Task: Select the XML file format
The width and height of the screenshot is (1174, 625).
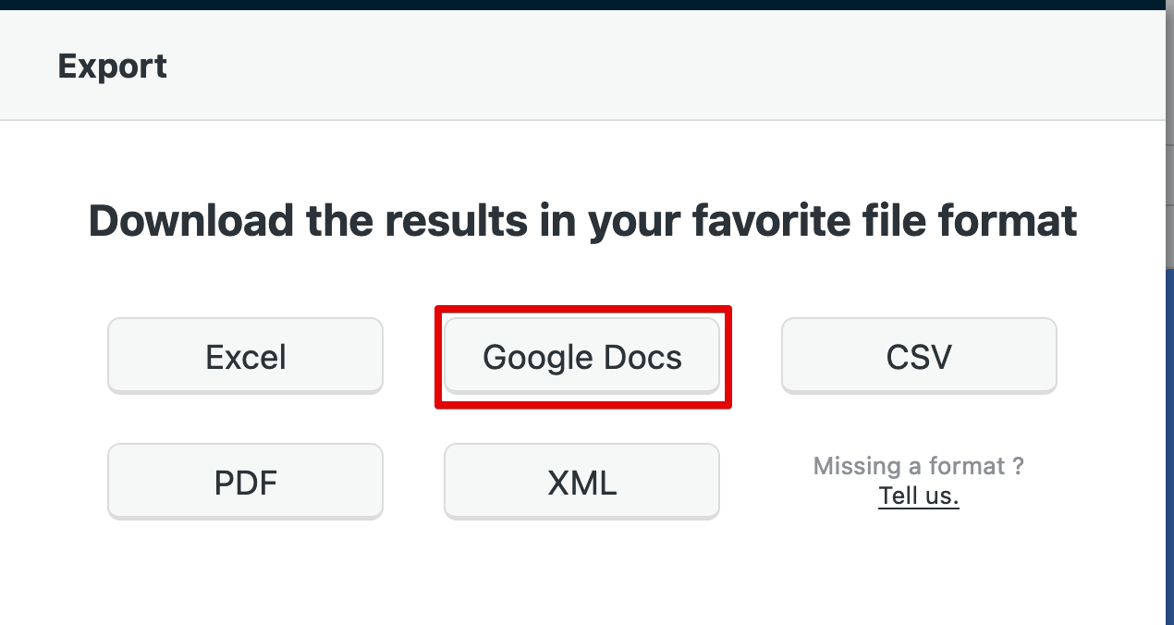Action: [581, 482]
